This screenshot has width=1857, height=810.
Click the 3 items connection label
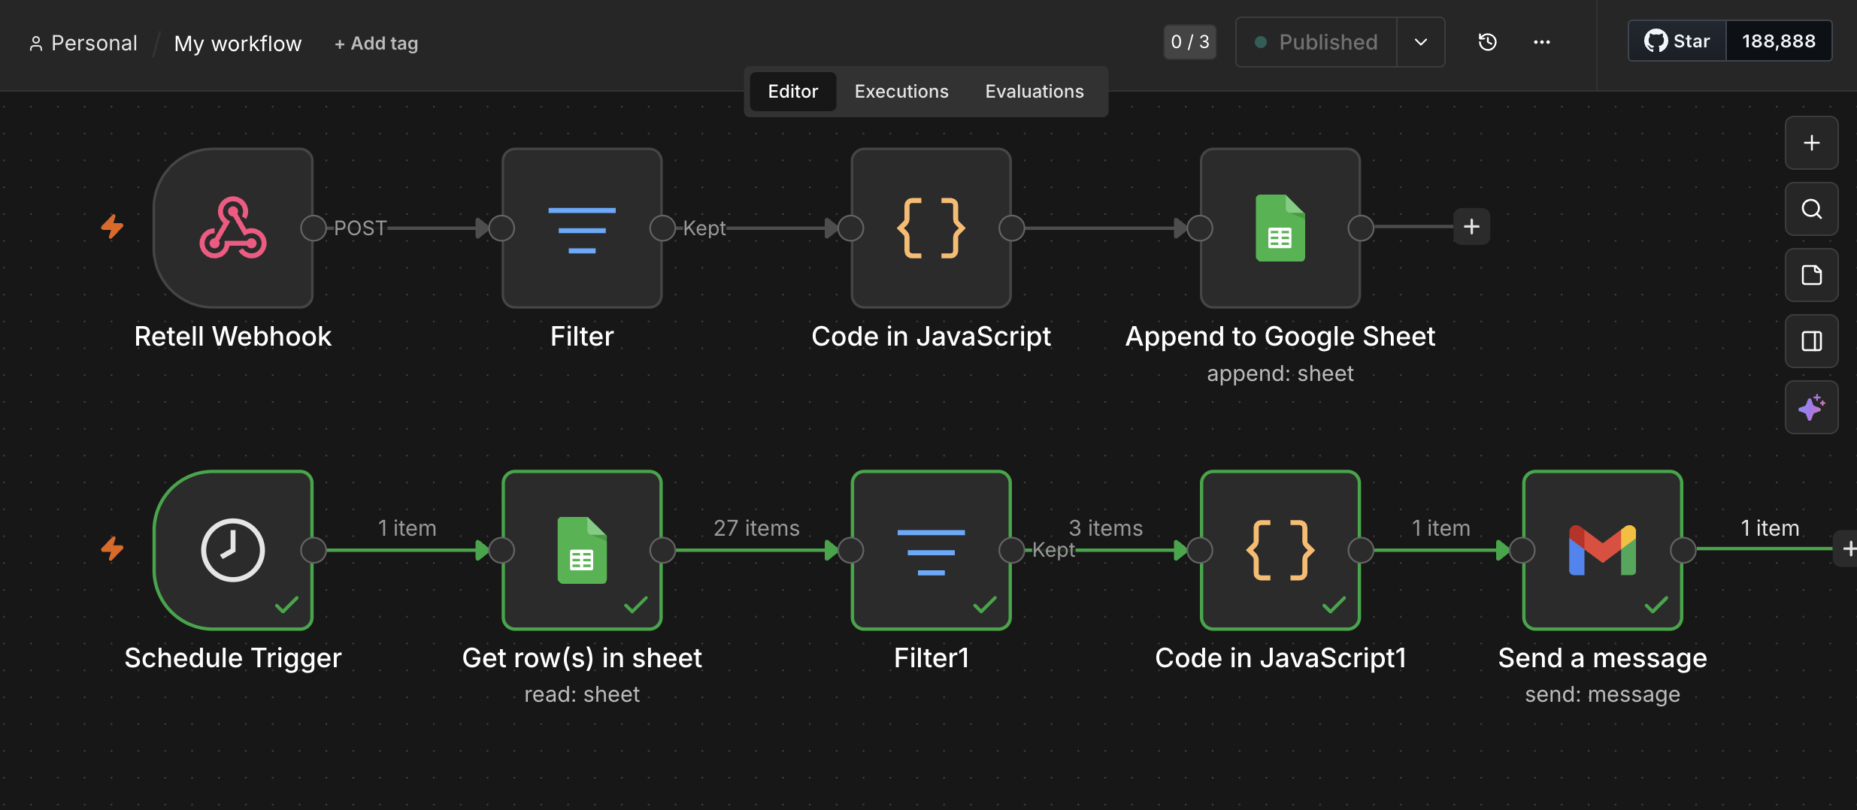tap(1106, 528)
